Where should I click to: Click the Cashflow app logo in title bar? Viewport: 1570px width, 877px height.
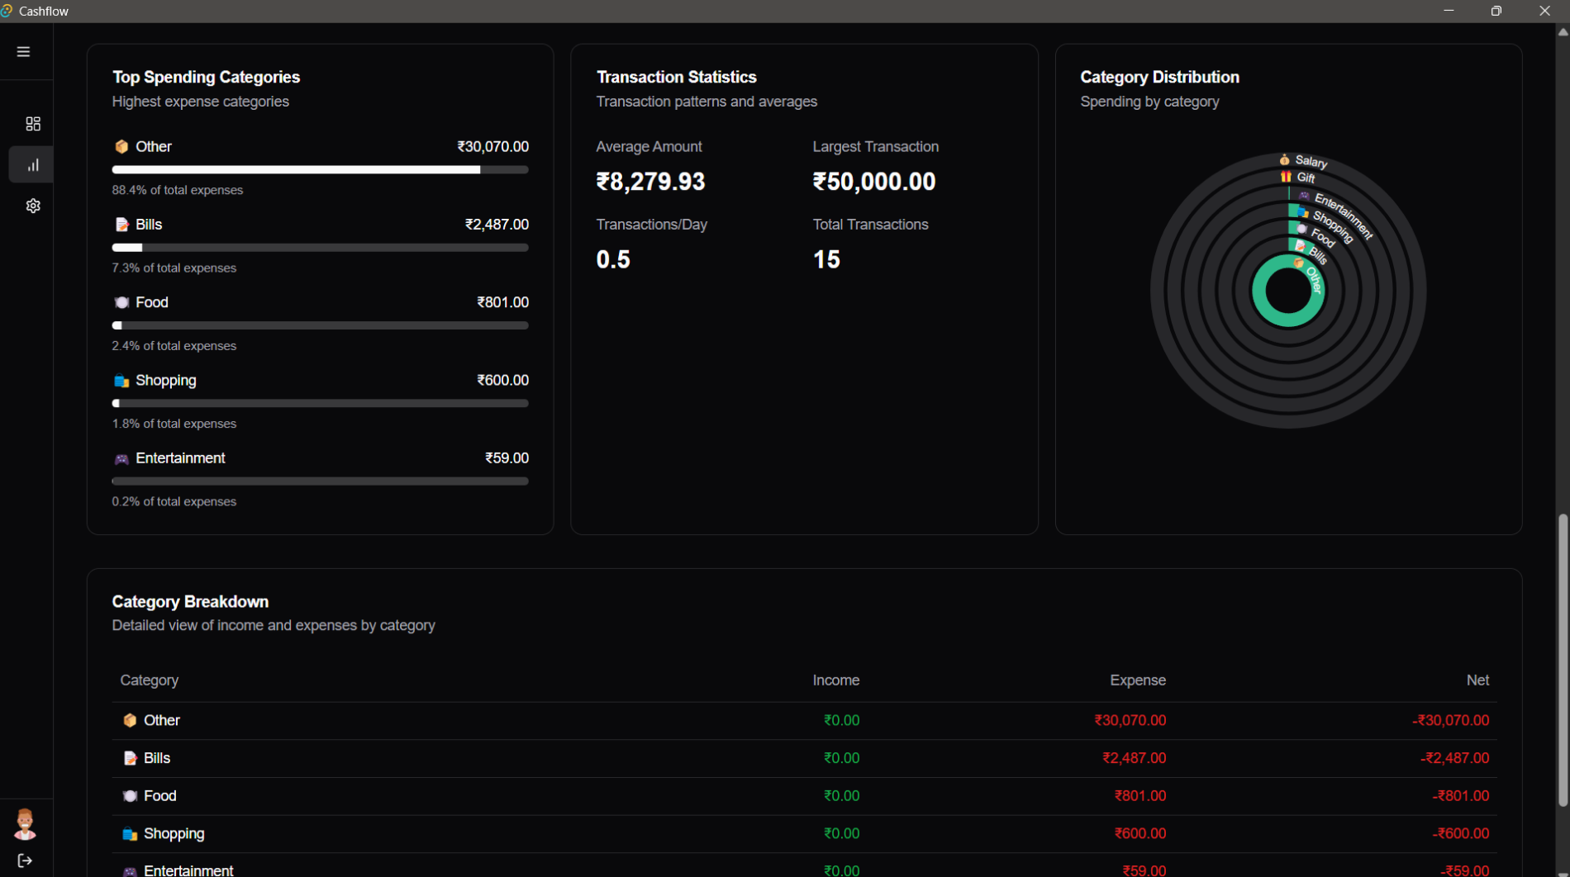pyautogui.click(x=7, y=11)
